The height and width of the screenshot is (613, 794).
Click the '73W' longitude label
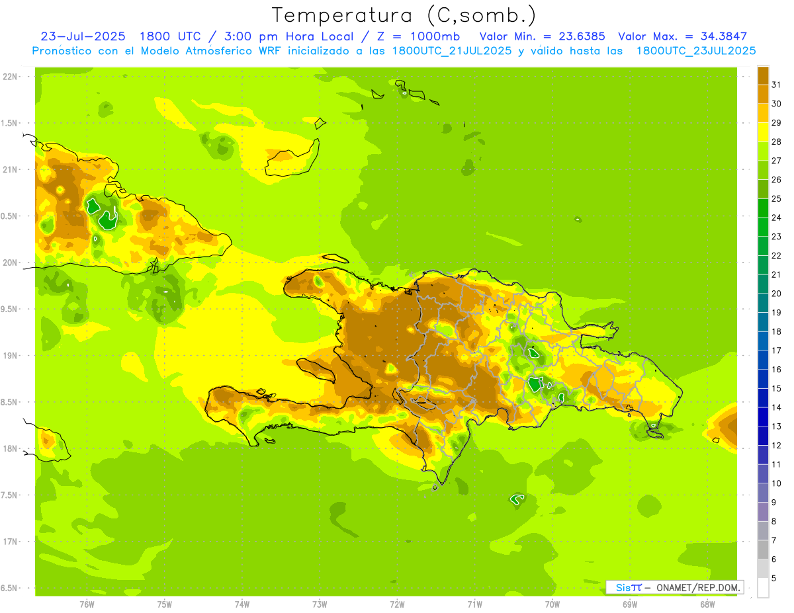tap(320, 603)
